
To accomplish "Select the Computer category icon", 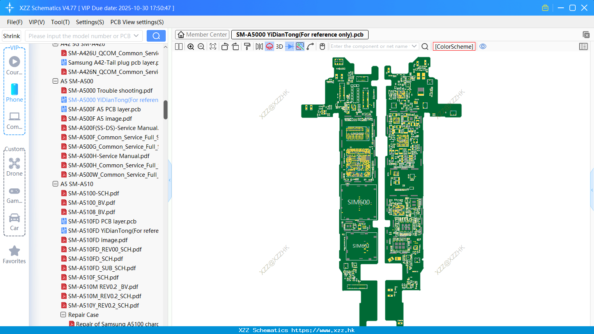I will pos(14,121).
